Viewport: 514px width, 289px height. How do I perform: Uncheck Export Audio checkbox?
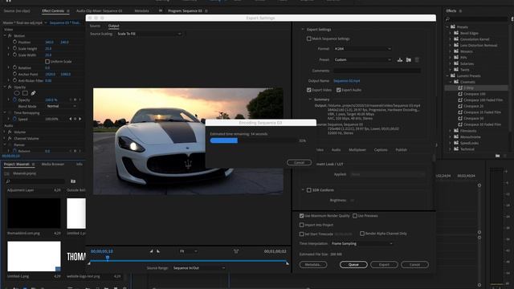pyautogui.click(x=339, y=90)
